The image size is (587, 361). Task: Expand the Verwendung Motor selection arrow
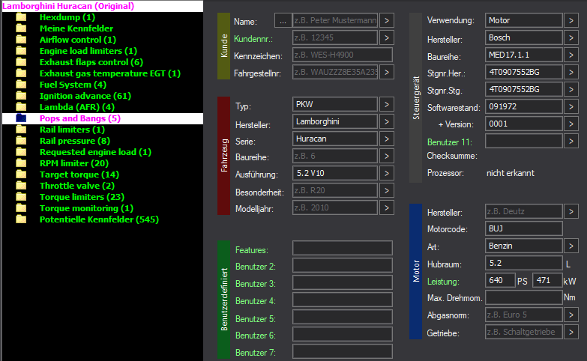tap(571, 19)
